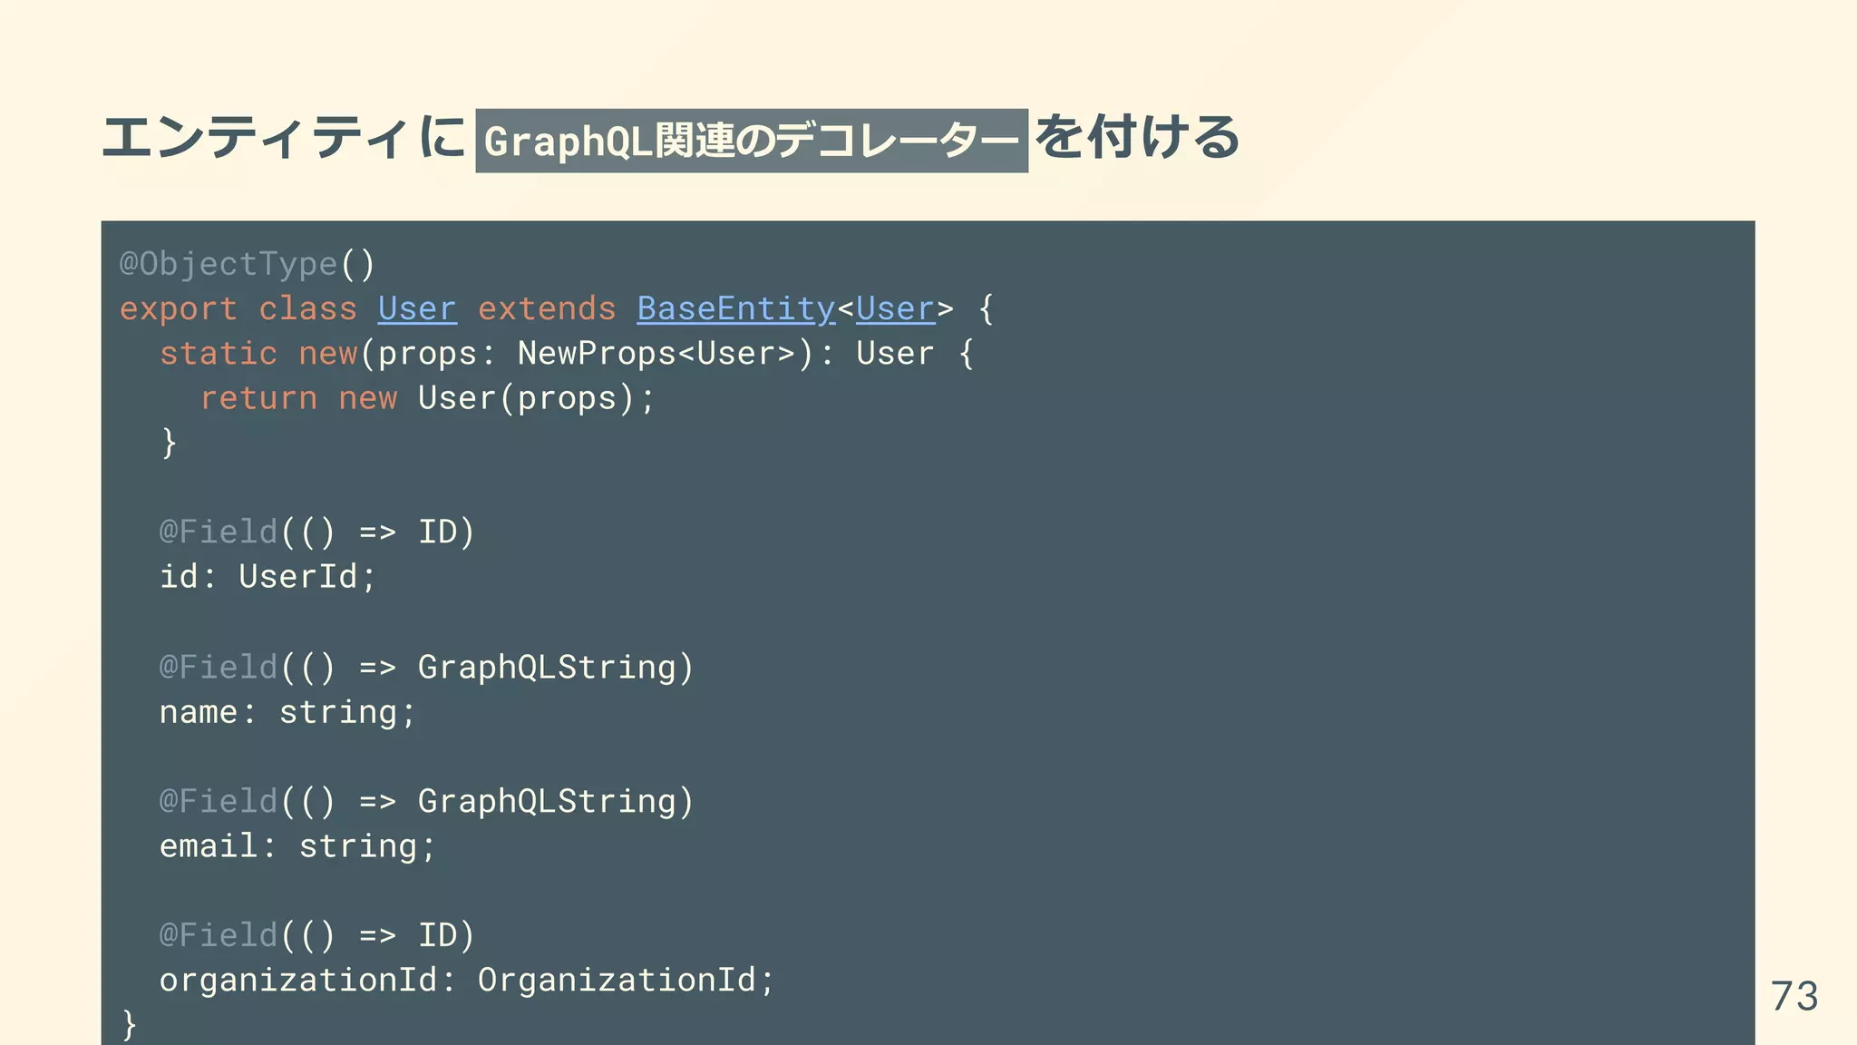Screen dimensions: 1857x1045
Task: Click the 'organizationId: OrganizationId;' line
Action: (467, 980)
